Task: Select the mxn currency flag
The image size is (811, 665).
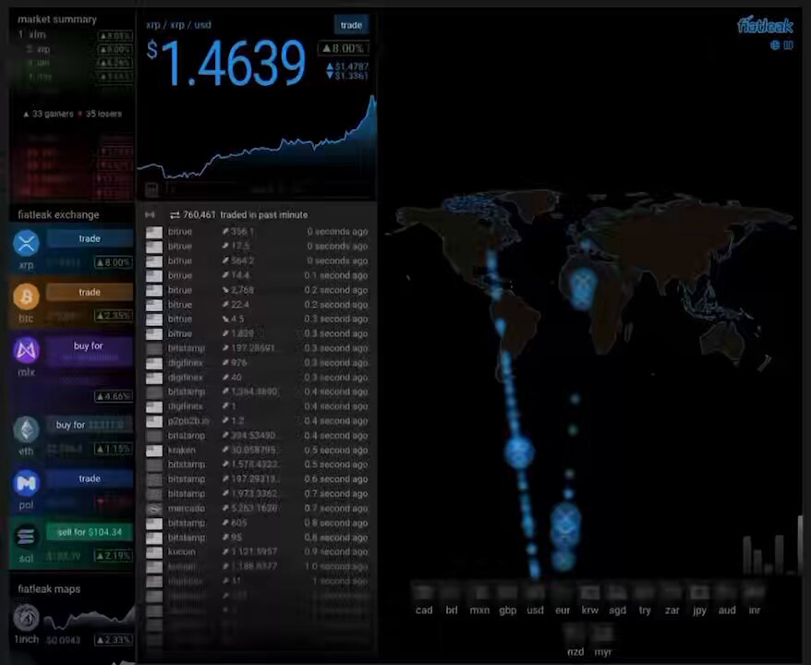Action: point(479,592)
